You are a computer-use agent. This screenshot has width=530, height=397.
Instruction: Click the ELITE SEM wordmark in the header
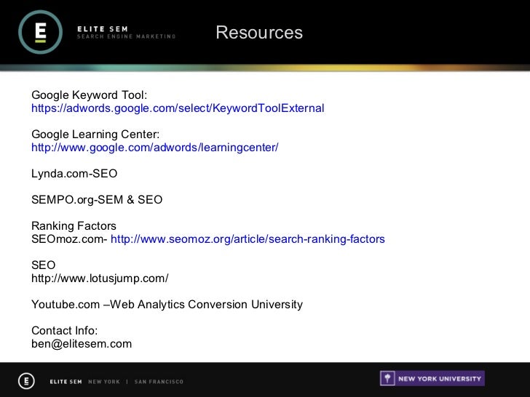coord(103,29)
